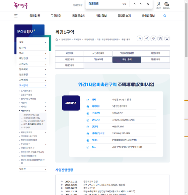Open 재정비촉진지구사업 sidebar link
This screenshot has height=195, width=188.
(x=31, y=115)
